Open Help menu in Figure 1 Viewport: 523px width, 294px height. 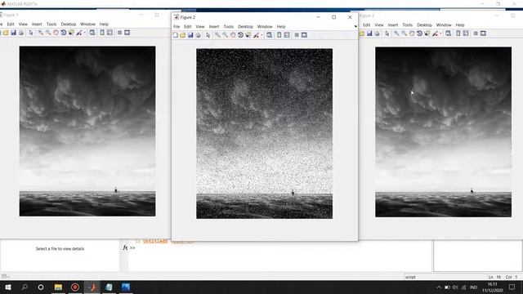[x=104, y=24]
